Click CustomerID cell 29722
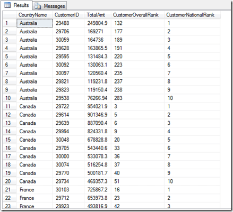The width and height of the screenshot is (233, 212). [x=68, y=106]
